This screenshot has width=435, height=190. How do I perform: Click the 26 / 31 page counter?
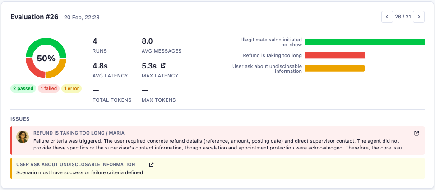(x=403, y=17)
